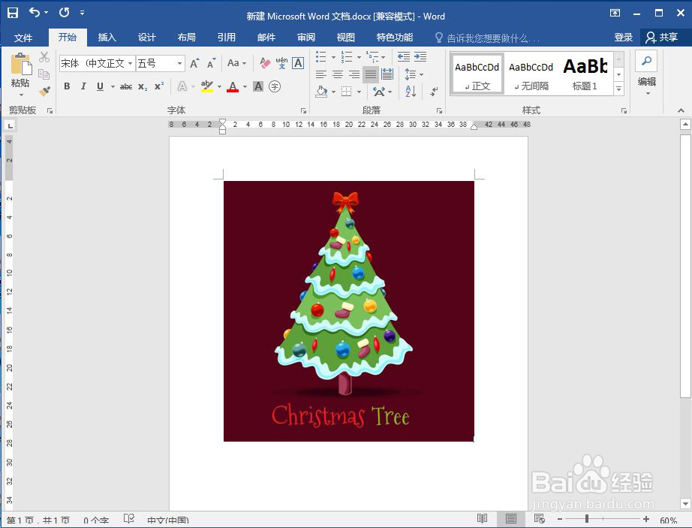Toggle bold formatting
692x528 pixels.
point(67,86)
